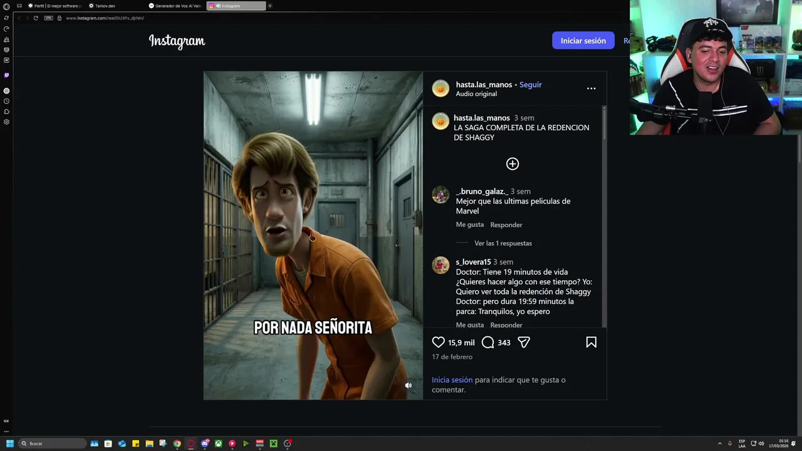Open _.bruno_galaz._ commenter profile
This screenshot has height=451, width=802.
[x=482, y=192]
